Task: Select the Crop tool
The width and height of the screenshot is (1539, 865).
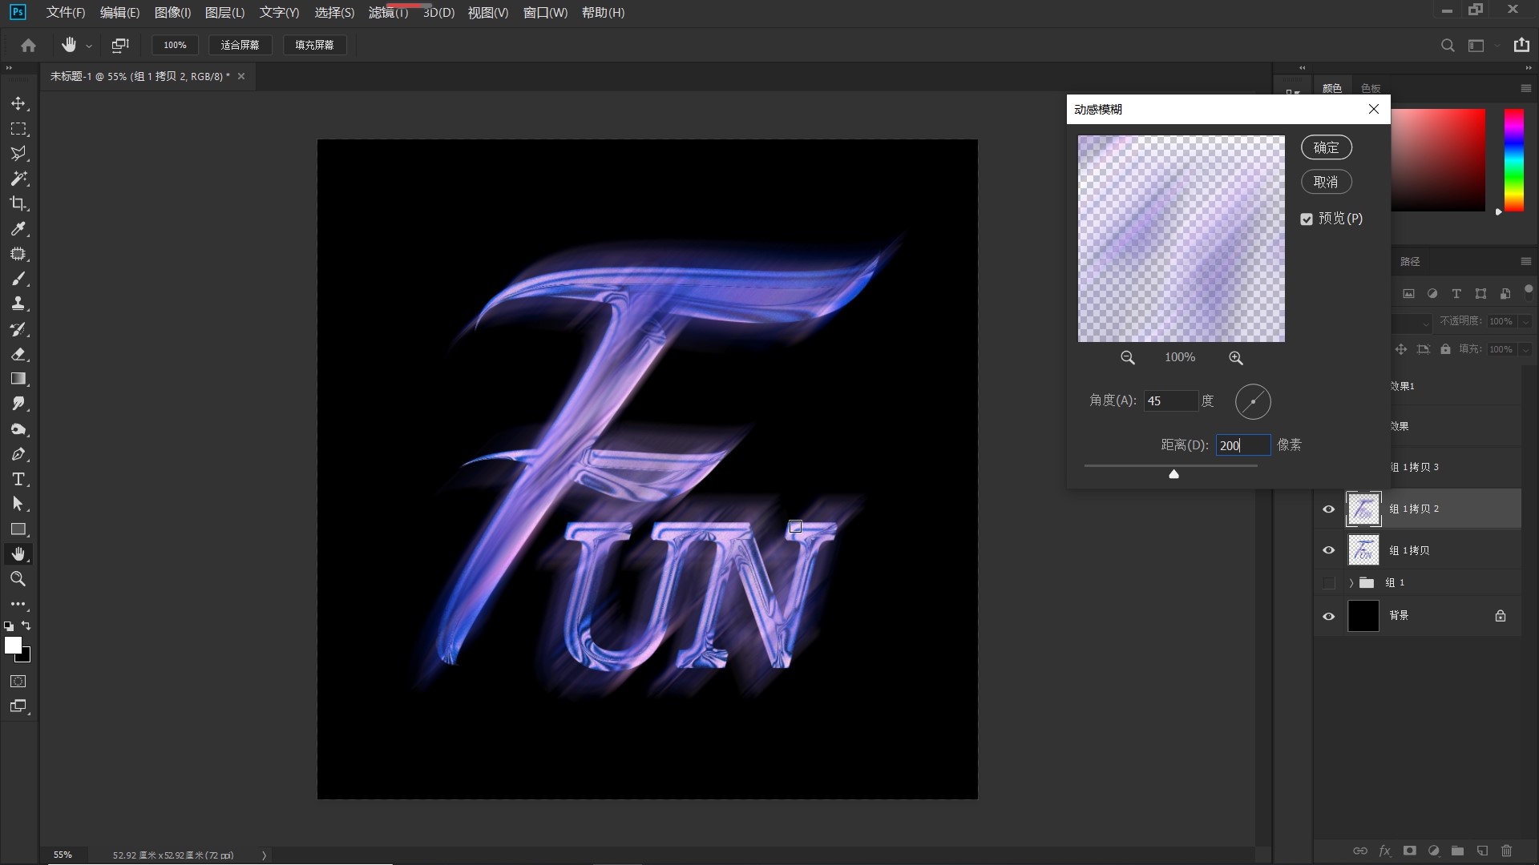Action: click(18, 203)
